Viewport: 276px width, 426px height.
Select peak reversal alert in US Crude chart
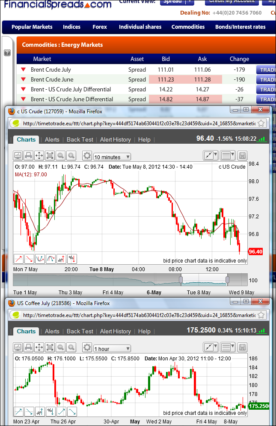click(50, 259)
